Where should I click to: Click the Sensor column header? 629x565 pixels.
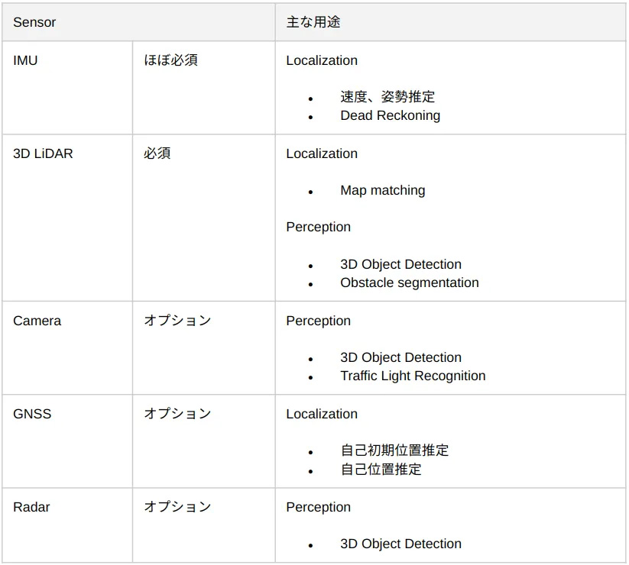point(138,22)
